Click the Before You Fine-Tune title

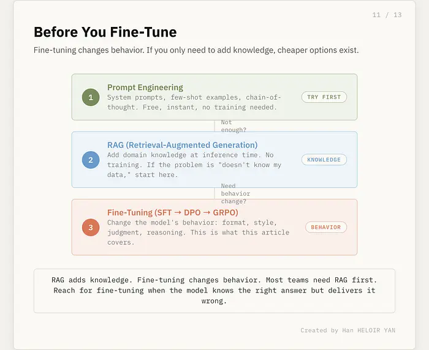[105, 32]
